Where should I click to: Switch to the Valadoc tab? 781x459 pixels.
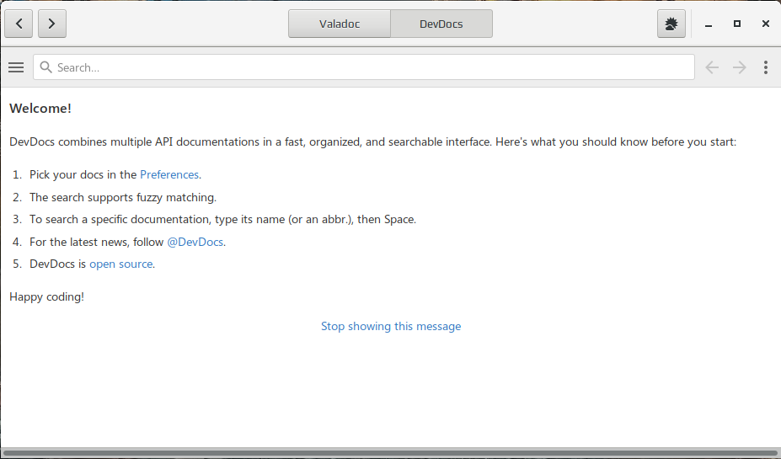[x=340, y=24]
